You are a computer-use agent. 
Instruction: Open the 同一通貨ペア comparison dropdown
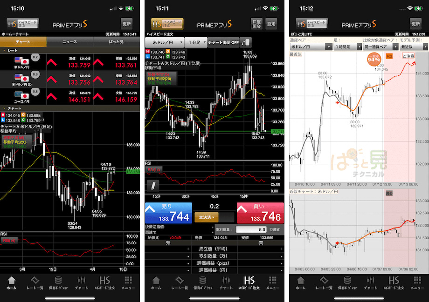pos(381,47)
